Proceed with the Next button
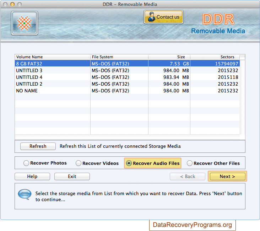Viewport: 260px width, 231px height. [x=227, y=176]
